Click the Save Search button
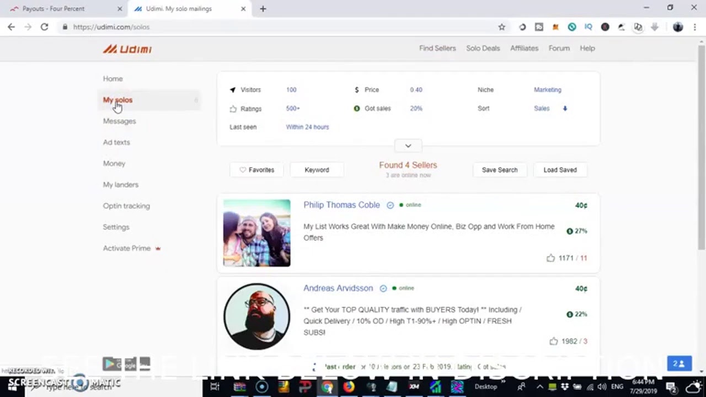706x397 pixels. coord(500,170)
